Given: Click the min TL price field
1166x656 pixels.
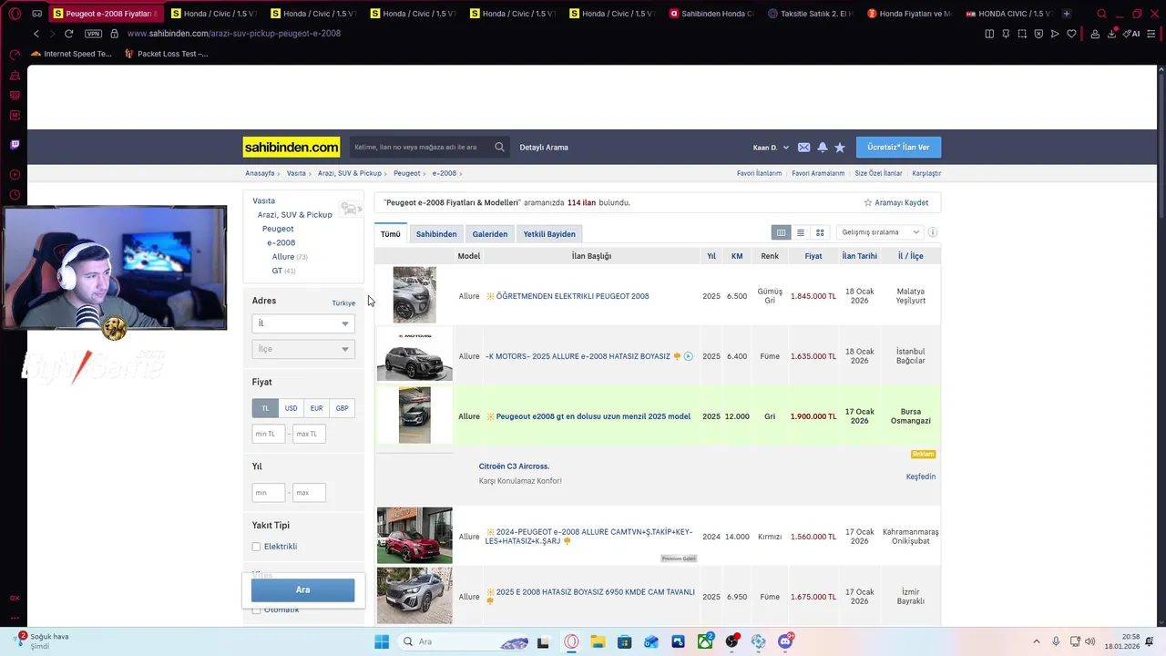Looking at the screenshot, I should [269, 434].
